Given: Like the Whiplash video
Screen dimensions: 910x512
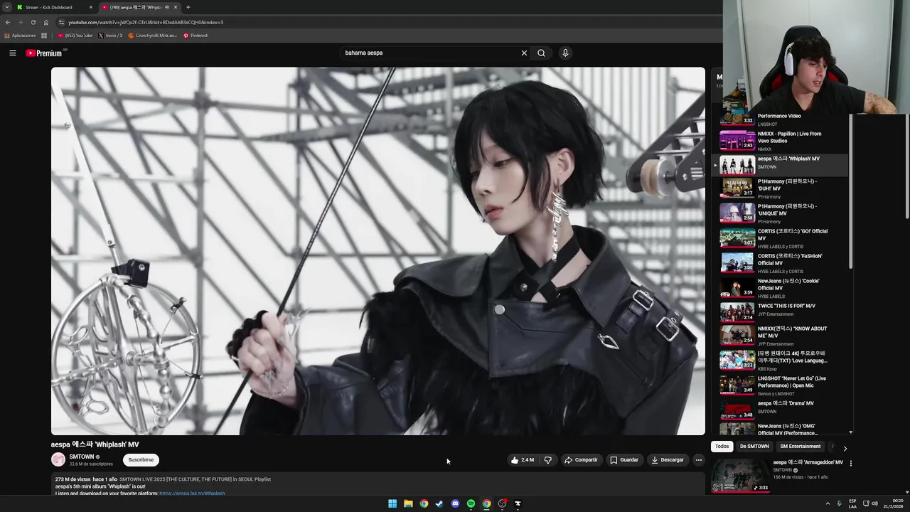Looking at the screenshot, I should 522,460.
